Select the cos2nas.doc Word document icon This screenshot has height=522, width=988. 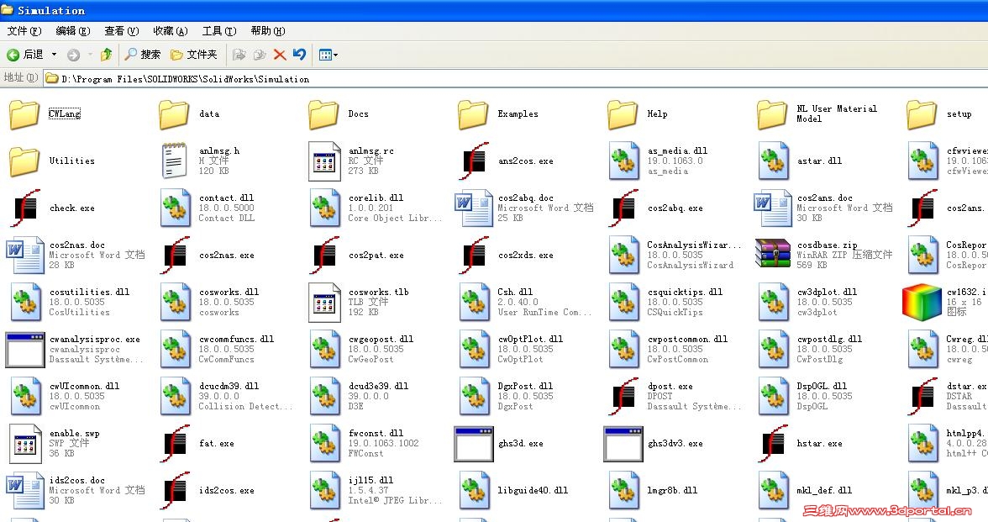pos(25,256)
